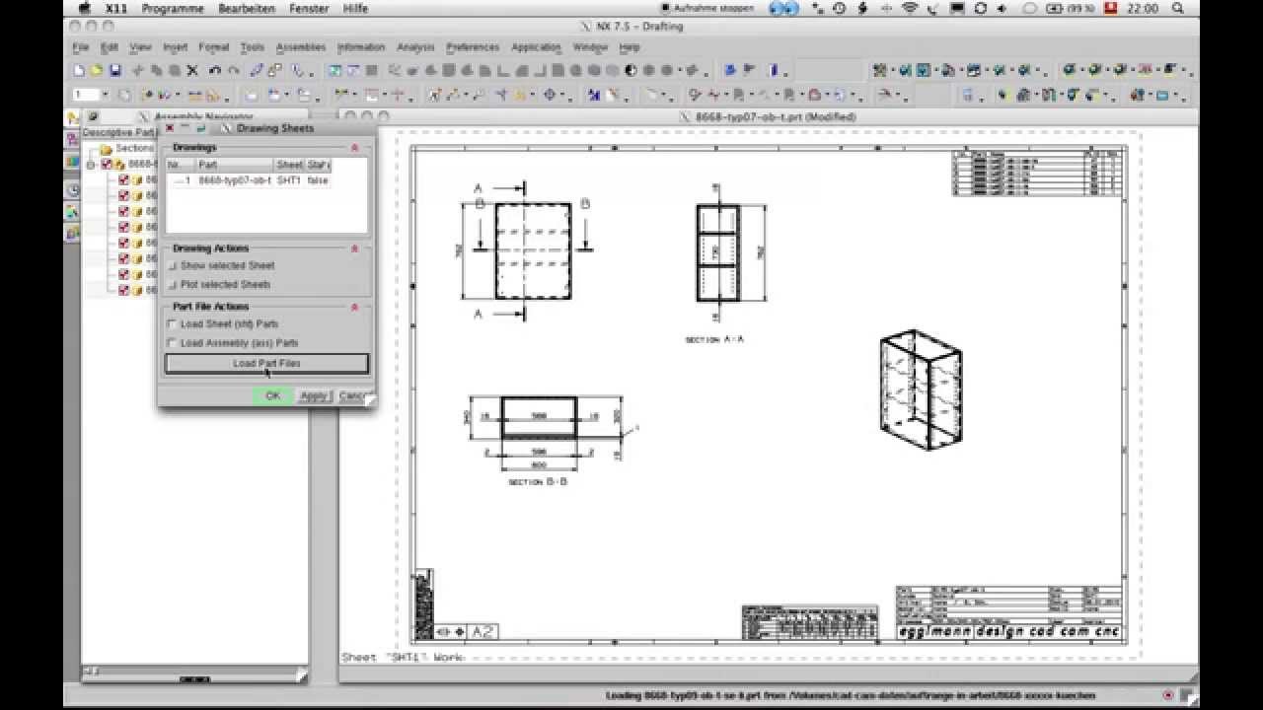Open the File menu in NX
The image size is (1263, 710).
click(81, 47)
